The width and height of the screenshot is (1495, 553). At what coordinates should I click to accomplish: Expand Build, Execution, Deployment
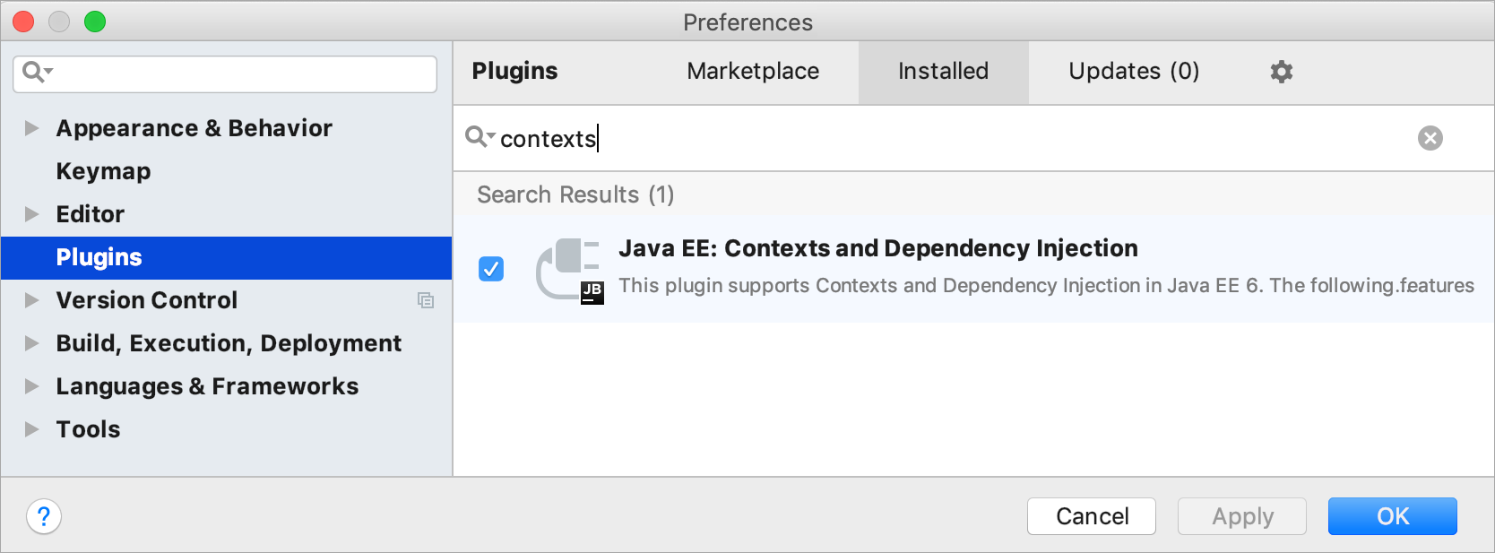coord(32,343)
